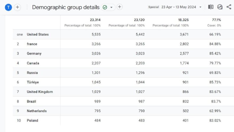Open the comparison columns icon
This screenshot has width=234, height=132.
pyautogui.click(x=211, y=7)
